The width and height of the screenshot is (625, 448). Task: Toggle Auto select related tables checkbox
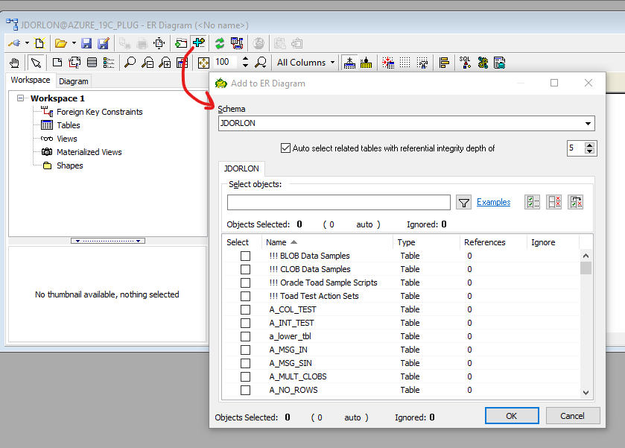pos(285,148)
